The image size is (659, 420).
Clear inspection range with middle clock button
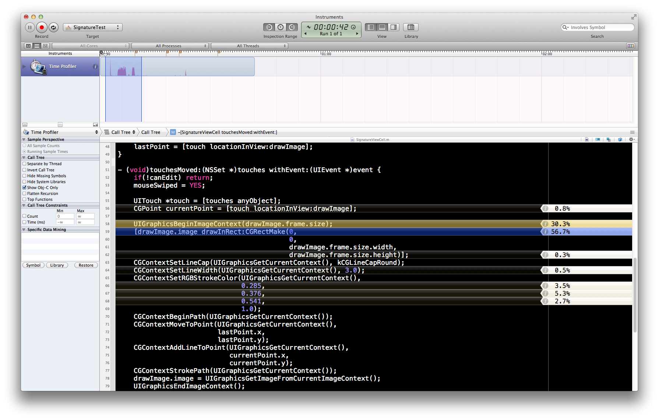click(x=281, y=27)
